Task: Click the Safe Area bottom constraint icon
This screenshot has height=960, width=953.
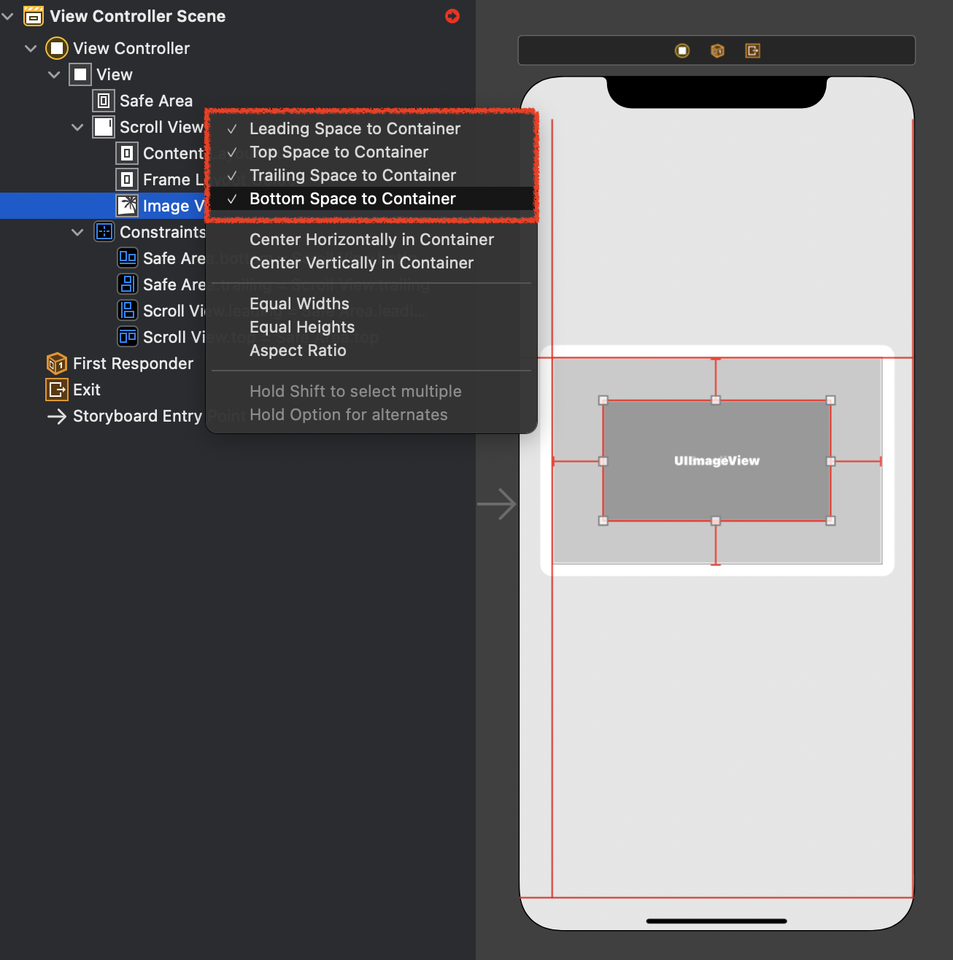Action: pyautogui.click(x=128, y=258)
